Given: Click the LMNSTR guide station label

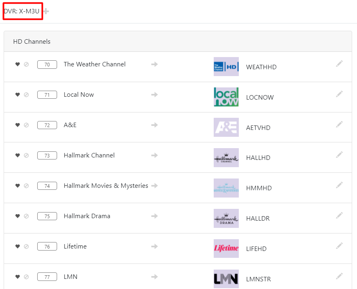Looking at the screenshot, I should click(258, 279).
